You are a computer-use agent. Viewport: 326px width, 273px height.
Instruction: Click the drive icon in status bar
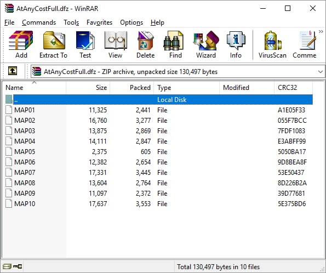[x=7, y=266]
